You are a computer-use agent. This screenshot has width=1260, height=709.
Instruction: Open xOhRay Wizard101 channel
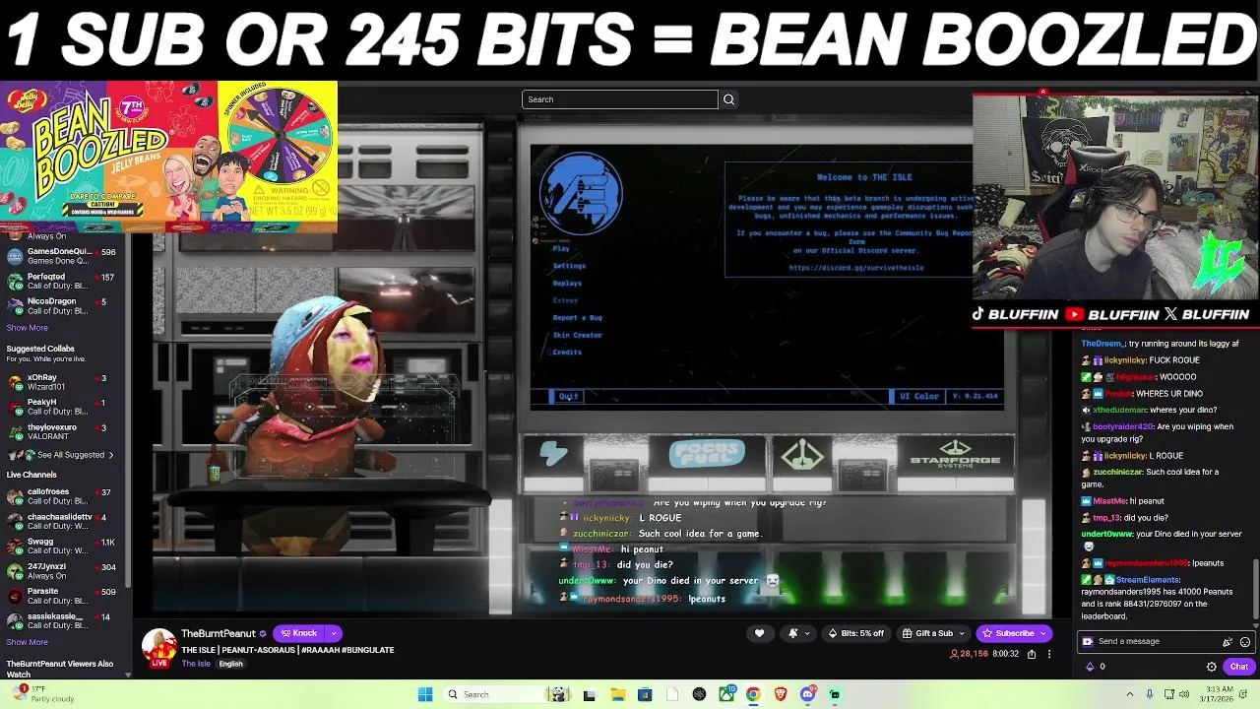tap(61, 382)
